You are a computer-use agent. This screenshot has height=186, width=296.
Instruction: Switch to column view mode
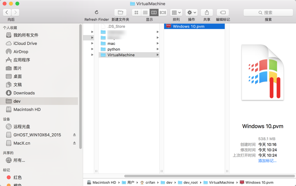[154, 13]
